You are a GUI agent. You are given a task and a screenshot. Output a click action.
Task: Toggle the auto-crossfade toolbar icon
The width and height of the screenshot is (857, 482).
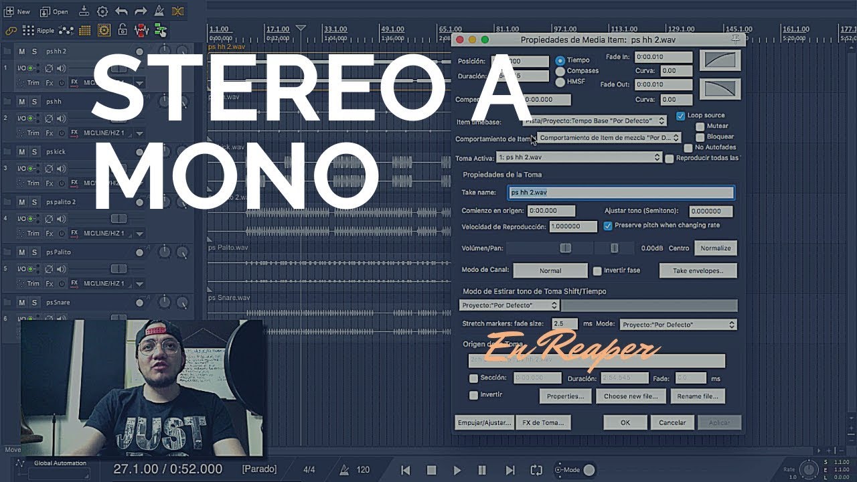click(x=178, y=11)
